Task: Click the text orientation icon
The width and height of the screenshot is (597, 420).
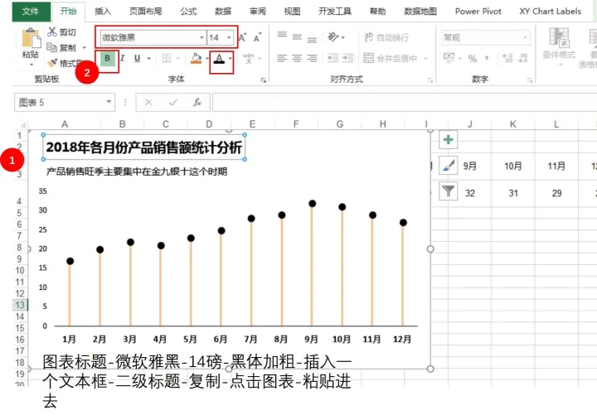Action: click(333, 37)
